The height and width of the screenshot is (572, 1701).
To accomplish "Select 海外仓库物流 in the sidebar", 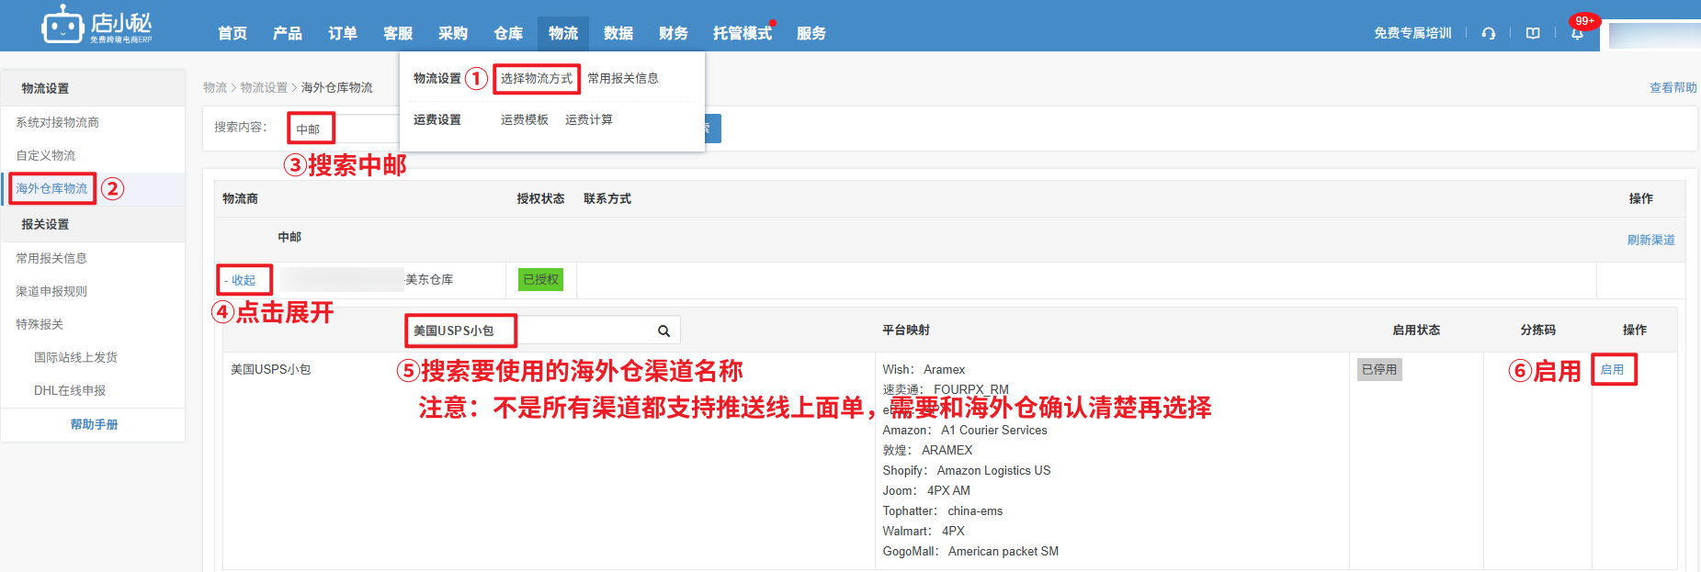I will (51, 189).
